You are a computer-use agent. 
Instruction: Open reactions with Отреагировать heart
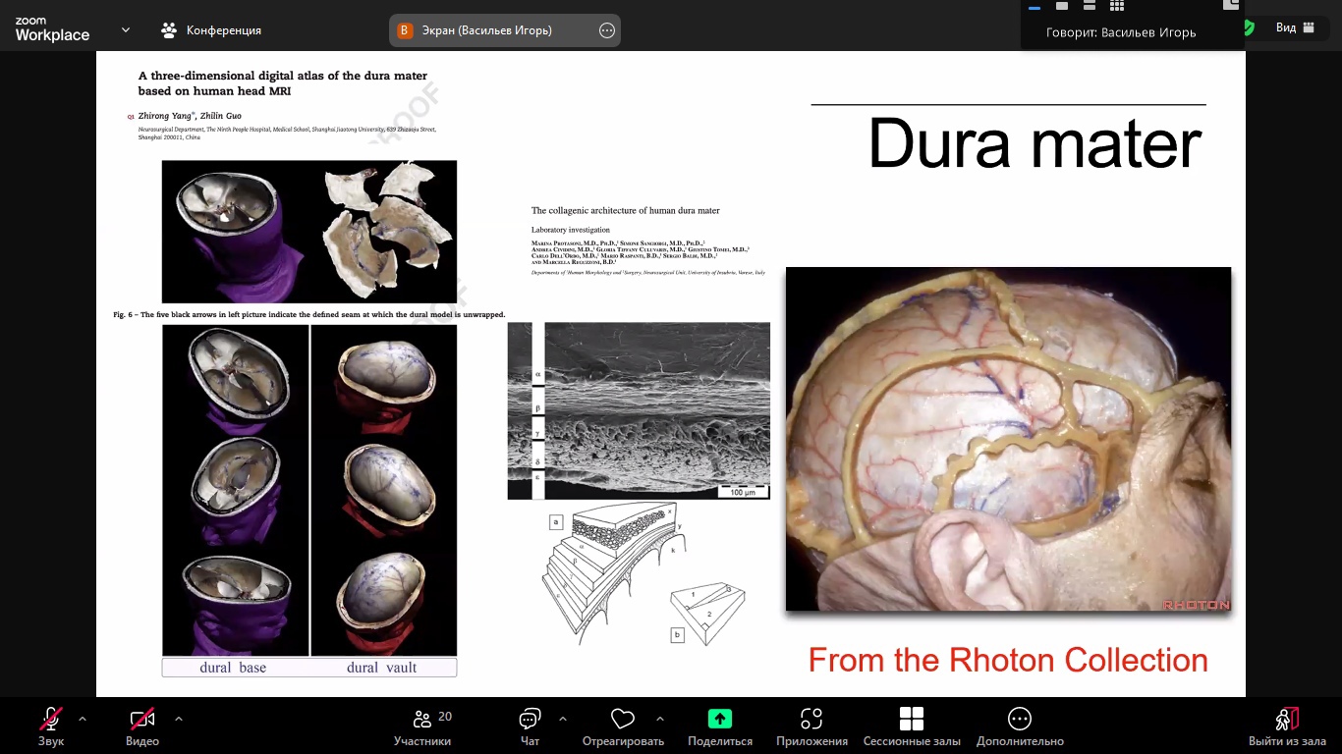tap(623, 727)
